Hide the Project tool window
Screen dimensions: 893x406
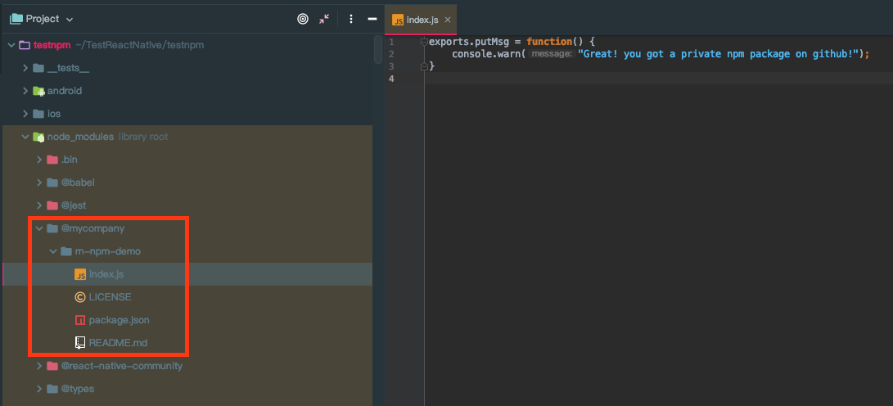(372, 19)
